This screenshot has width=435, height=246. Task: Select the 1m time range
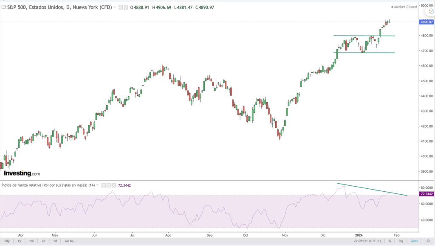click(31, 241)
